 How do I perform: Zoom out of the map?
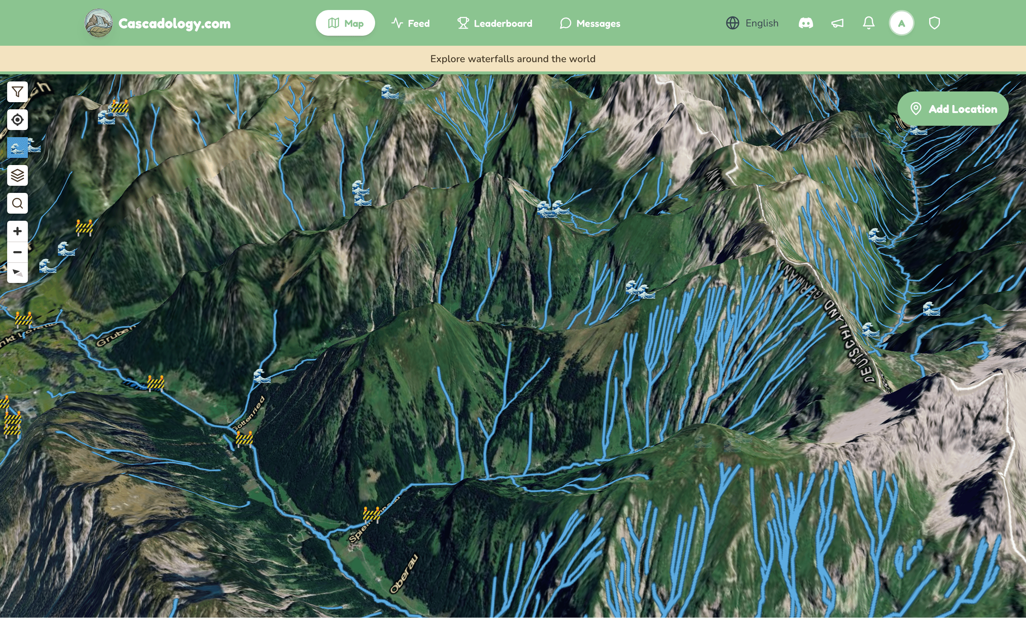[x=17, y=252]
